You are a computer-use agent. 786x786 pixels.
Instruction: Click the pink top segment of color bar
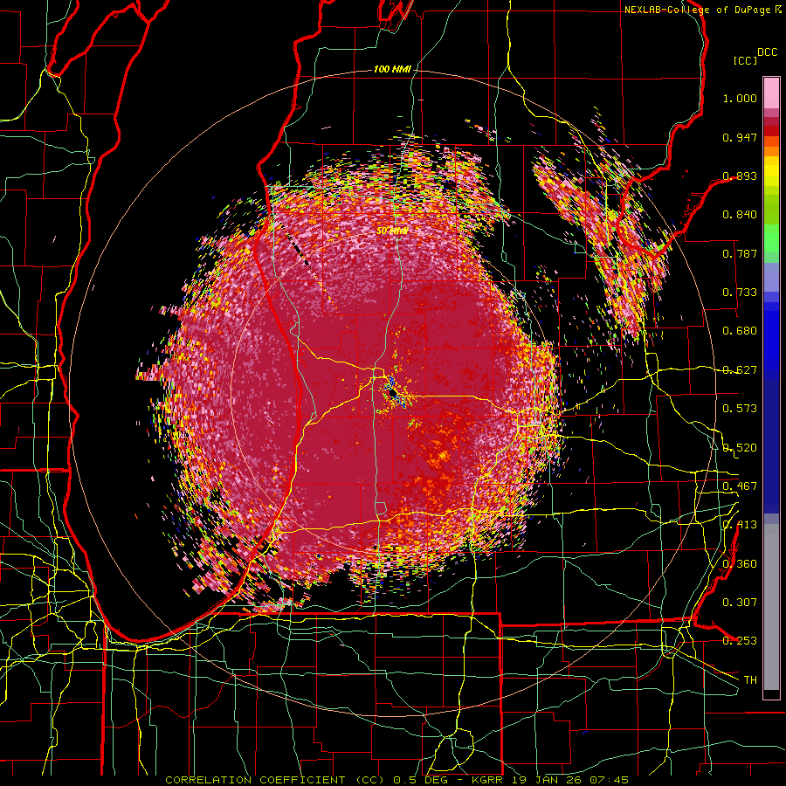point(771,93)
